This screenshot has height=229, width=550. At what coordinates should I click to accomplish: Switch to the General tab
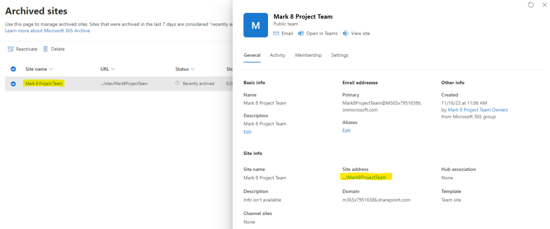[252, 55]
